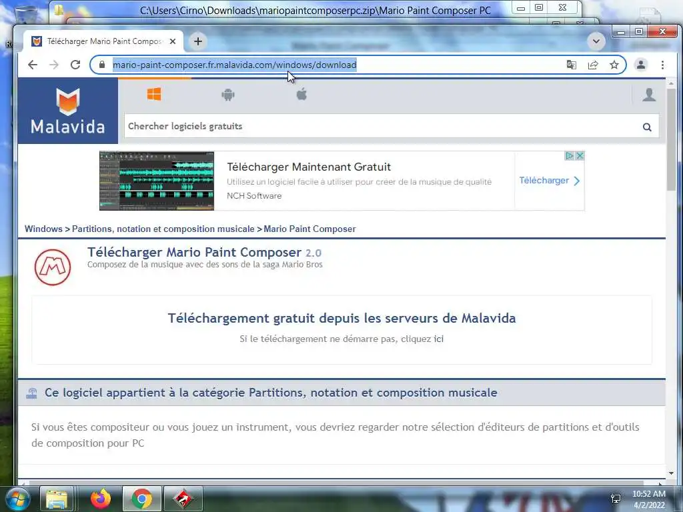This screenshot has width=683, height=512.
Task: Open Partitions, notation et composition musicale breadcrumb
Action: (x=163, y=229)
